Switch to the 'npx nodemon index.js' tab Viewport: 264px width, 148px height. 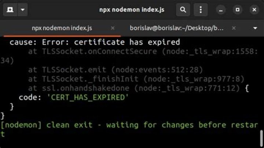point(62,28)
